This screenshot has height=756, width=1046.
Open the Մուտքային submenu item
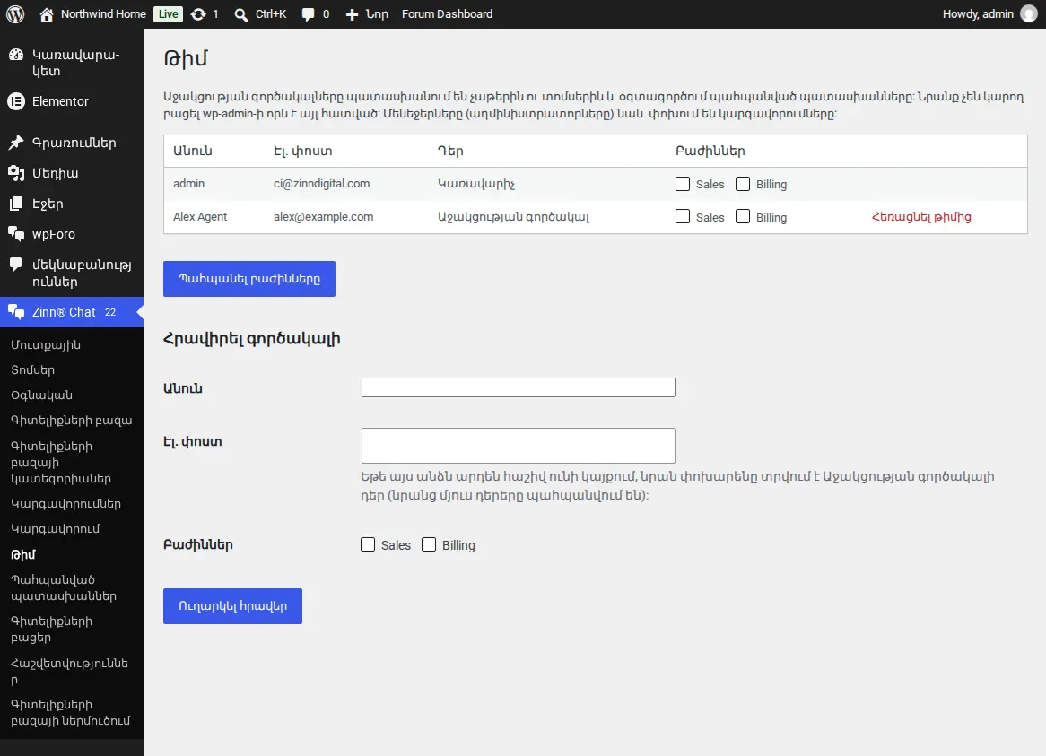pyautogui.click(x=46, y=344)
